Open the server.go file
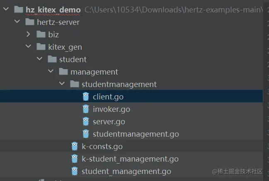This screenshot has height=181, width=269. coord(109,122)
